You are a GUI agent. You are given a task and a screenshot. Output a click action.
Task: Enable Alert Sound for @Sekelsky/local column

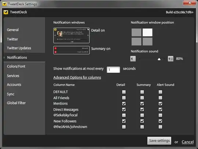pos(160,115)
